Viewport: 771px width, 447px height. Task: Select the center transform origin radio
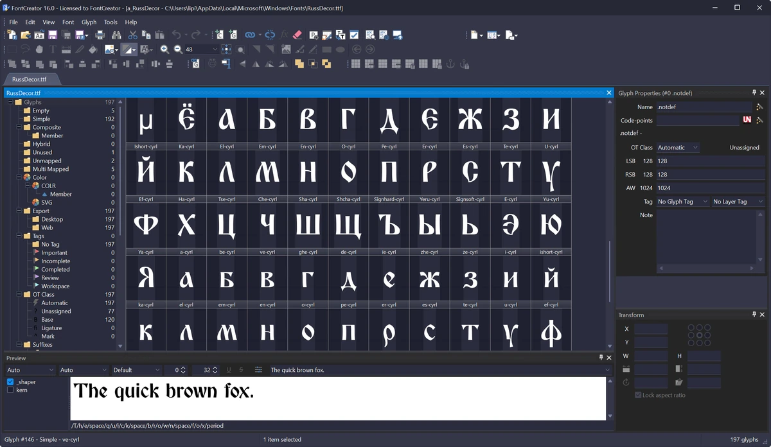(699, 335)
